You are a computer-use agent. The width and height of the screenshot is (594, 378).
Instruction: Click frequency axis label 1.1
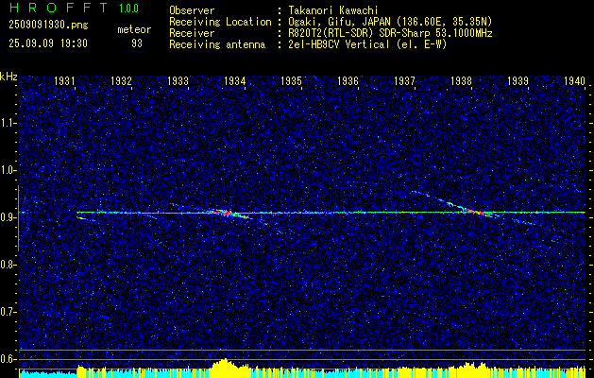click(x=8, y=123)
